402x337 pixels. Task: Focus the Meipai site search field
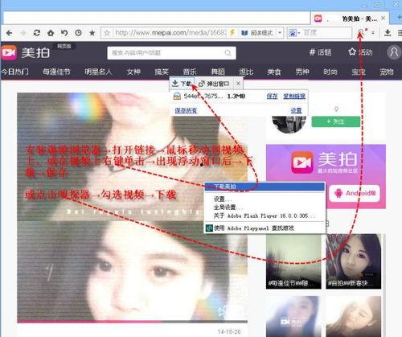171,53
